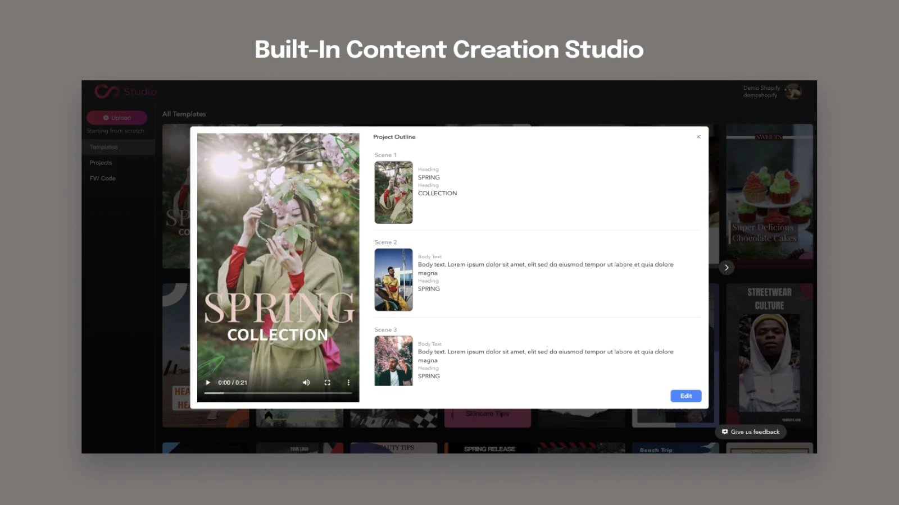Click the Upload button in sidebar

pos(117,118)
